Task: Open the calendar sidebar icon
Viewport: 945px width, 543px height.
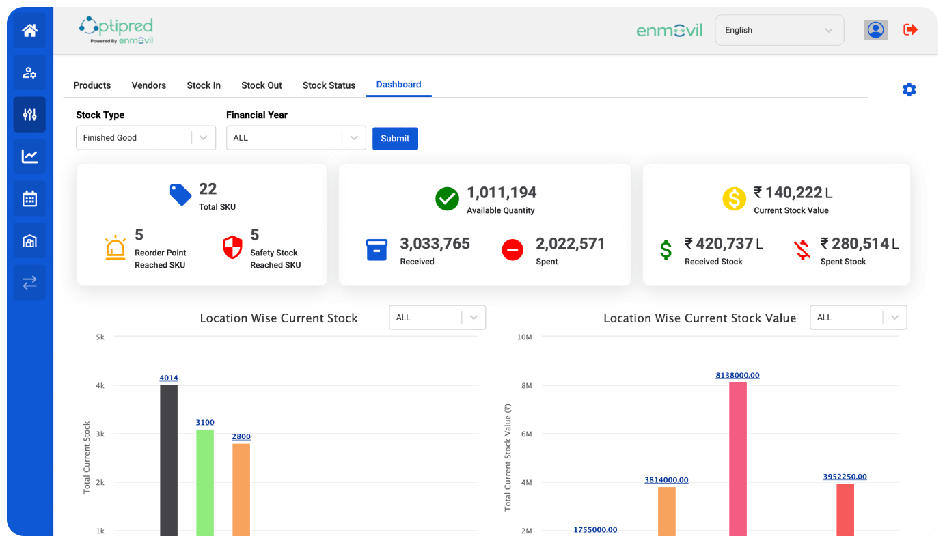Action: click(29, 199)
